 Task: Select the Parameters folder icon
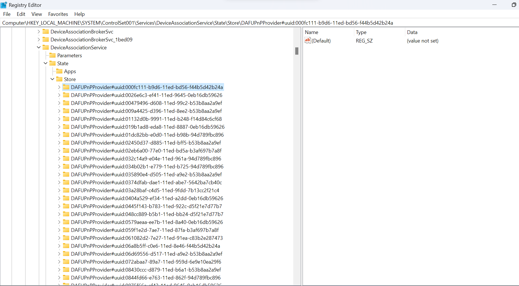pyautogui.click(x=52, y=55)
